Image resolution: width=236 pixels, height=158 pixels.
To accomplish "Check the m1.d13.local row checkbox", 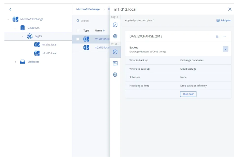I will [x=78, y=39].
